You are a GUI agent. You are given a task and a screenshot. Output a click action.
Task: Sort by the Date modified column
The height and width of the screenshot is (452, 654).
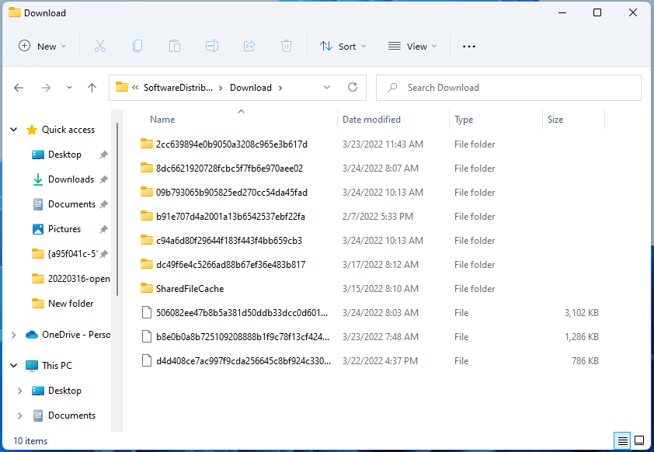click(371, 120)
